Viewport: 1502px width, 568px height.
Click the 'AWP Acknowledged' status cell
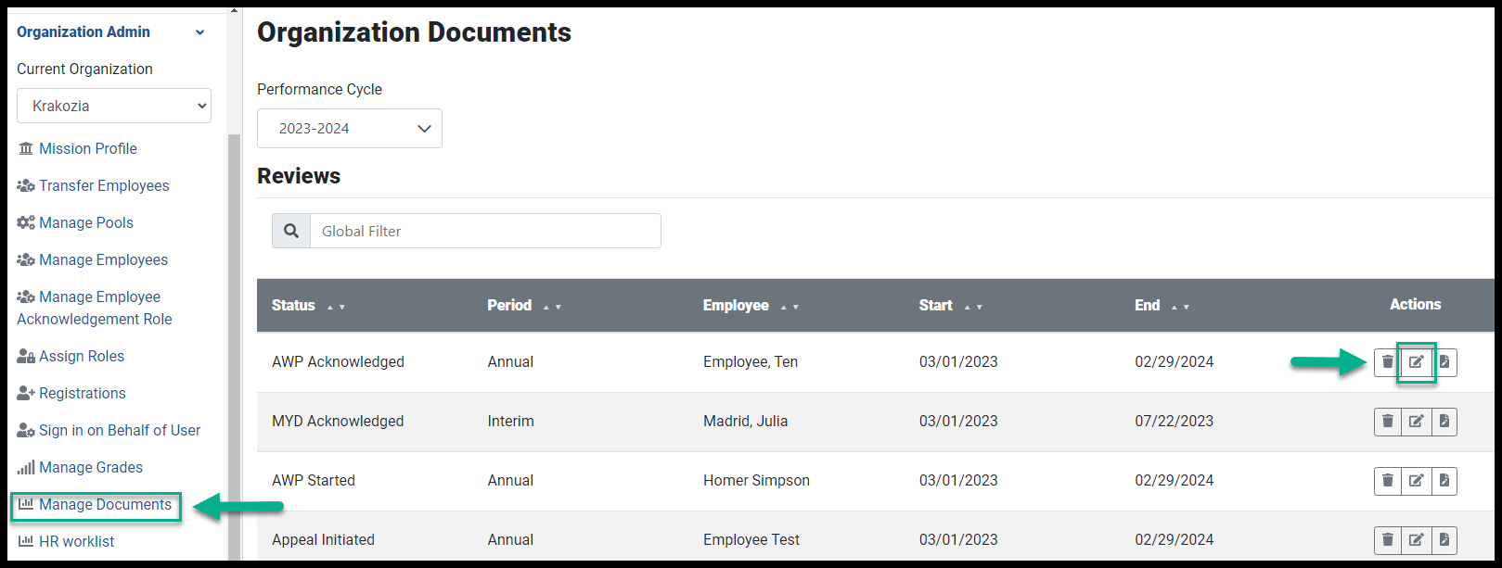[x=338, y=362]
